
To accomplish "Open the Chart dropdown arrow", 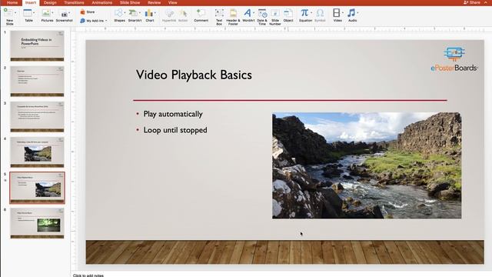I will click(x=155, y=13).
